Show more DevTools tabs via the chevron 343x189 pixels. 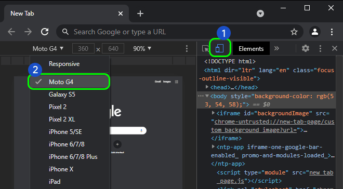click(276, 48)
